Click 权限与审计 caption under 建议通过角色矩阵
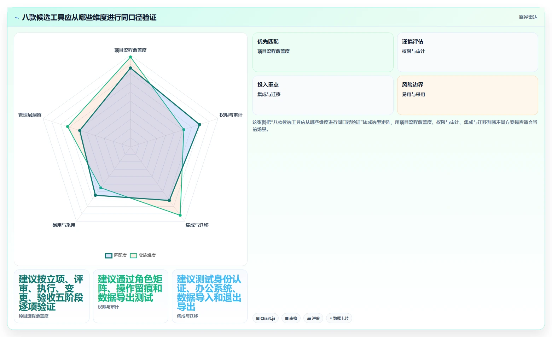Screen dimensions: 552x337 pyautogui.click(x=109, y=307)
